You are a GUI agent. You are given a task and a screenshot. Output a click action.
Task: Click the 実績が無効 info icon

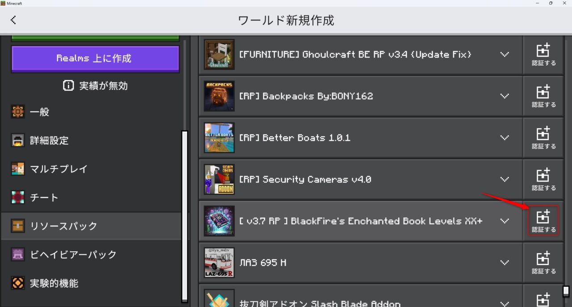(x=68, y=86)
